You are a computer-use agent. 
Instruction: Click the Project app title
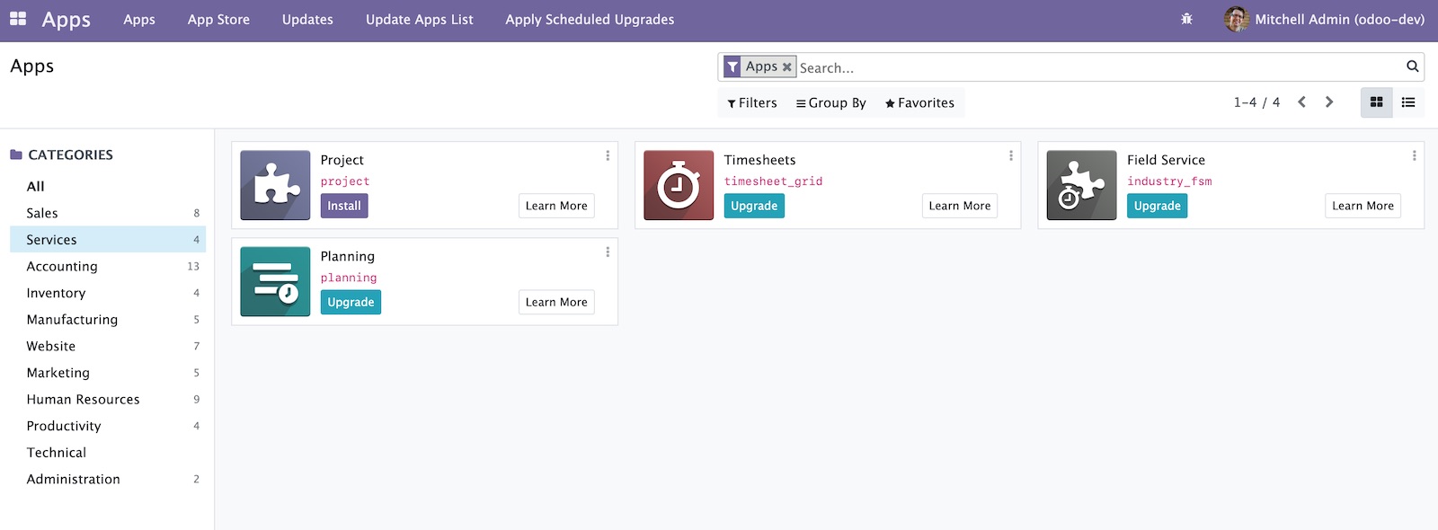tap(342, 160)
